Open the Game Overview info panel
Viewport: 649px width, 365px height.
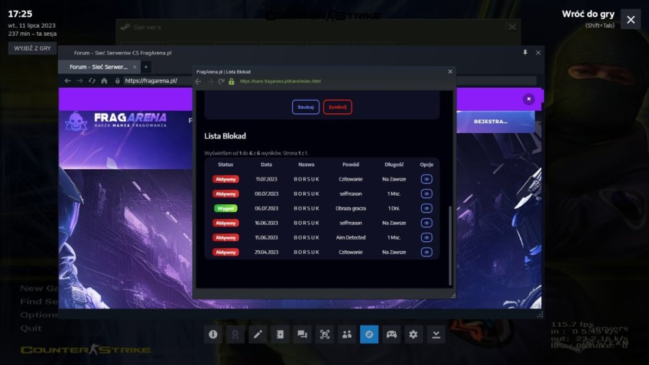pos(213,335)
